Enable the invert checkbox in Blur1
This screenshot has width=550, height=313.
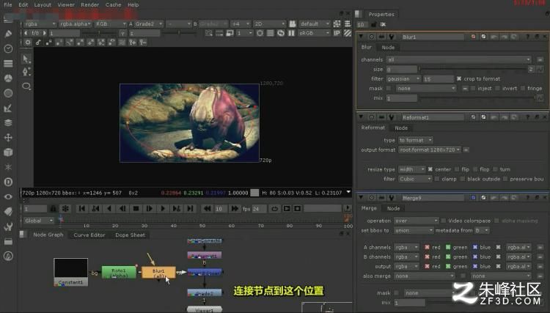(497, 88)
